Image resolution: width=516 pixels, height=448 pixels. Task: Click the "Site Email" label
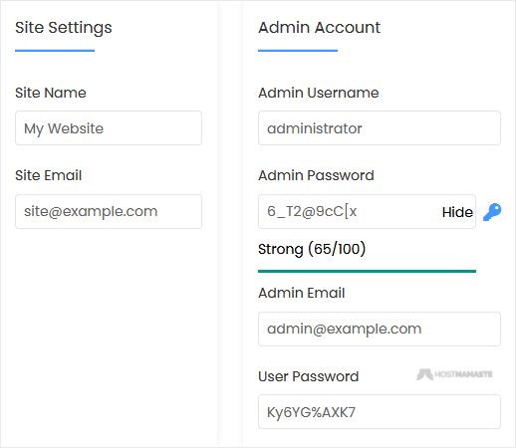pyautogui.click(x=49, y=175)
